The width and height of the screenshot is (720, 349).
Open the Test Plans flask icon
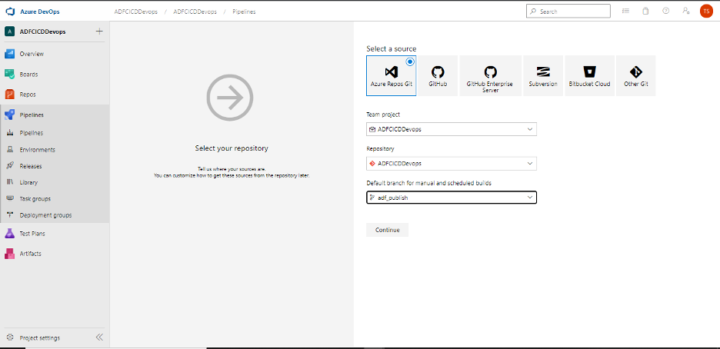[10, 234]
